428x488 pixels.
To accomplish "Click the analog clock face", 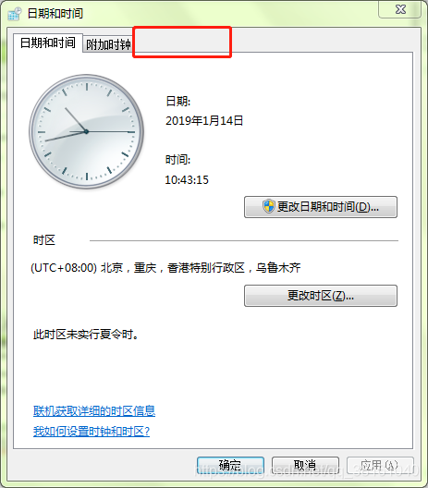I will pyautogui.click(x=87, y=131).
